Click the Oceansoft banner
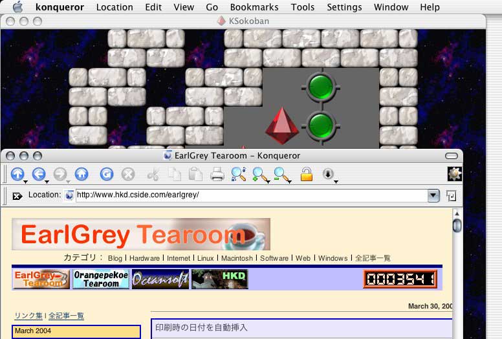Screen dimensions: 502x339 (160, 279)
